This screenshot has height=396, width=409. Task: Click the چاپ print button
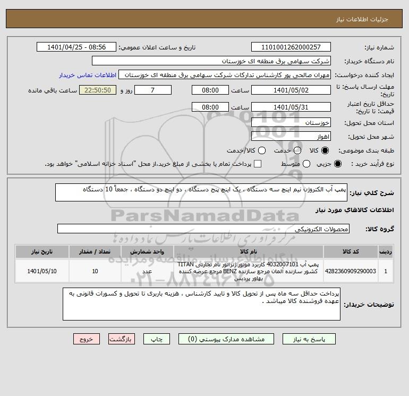click(157, 339)
